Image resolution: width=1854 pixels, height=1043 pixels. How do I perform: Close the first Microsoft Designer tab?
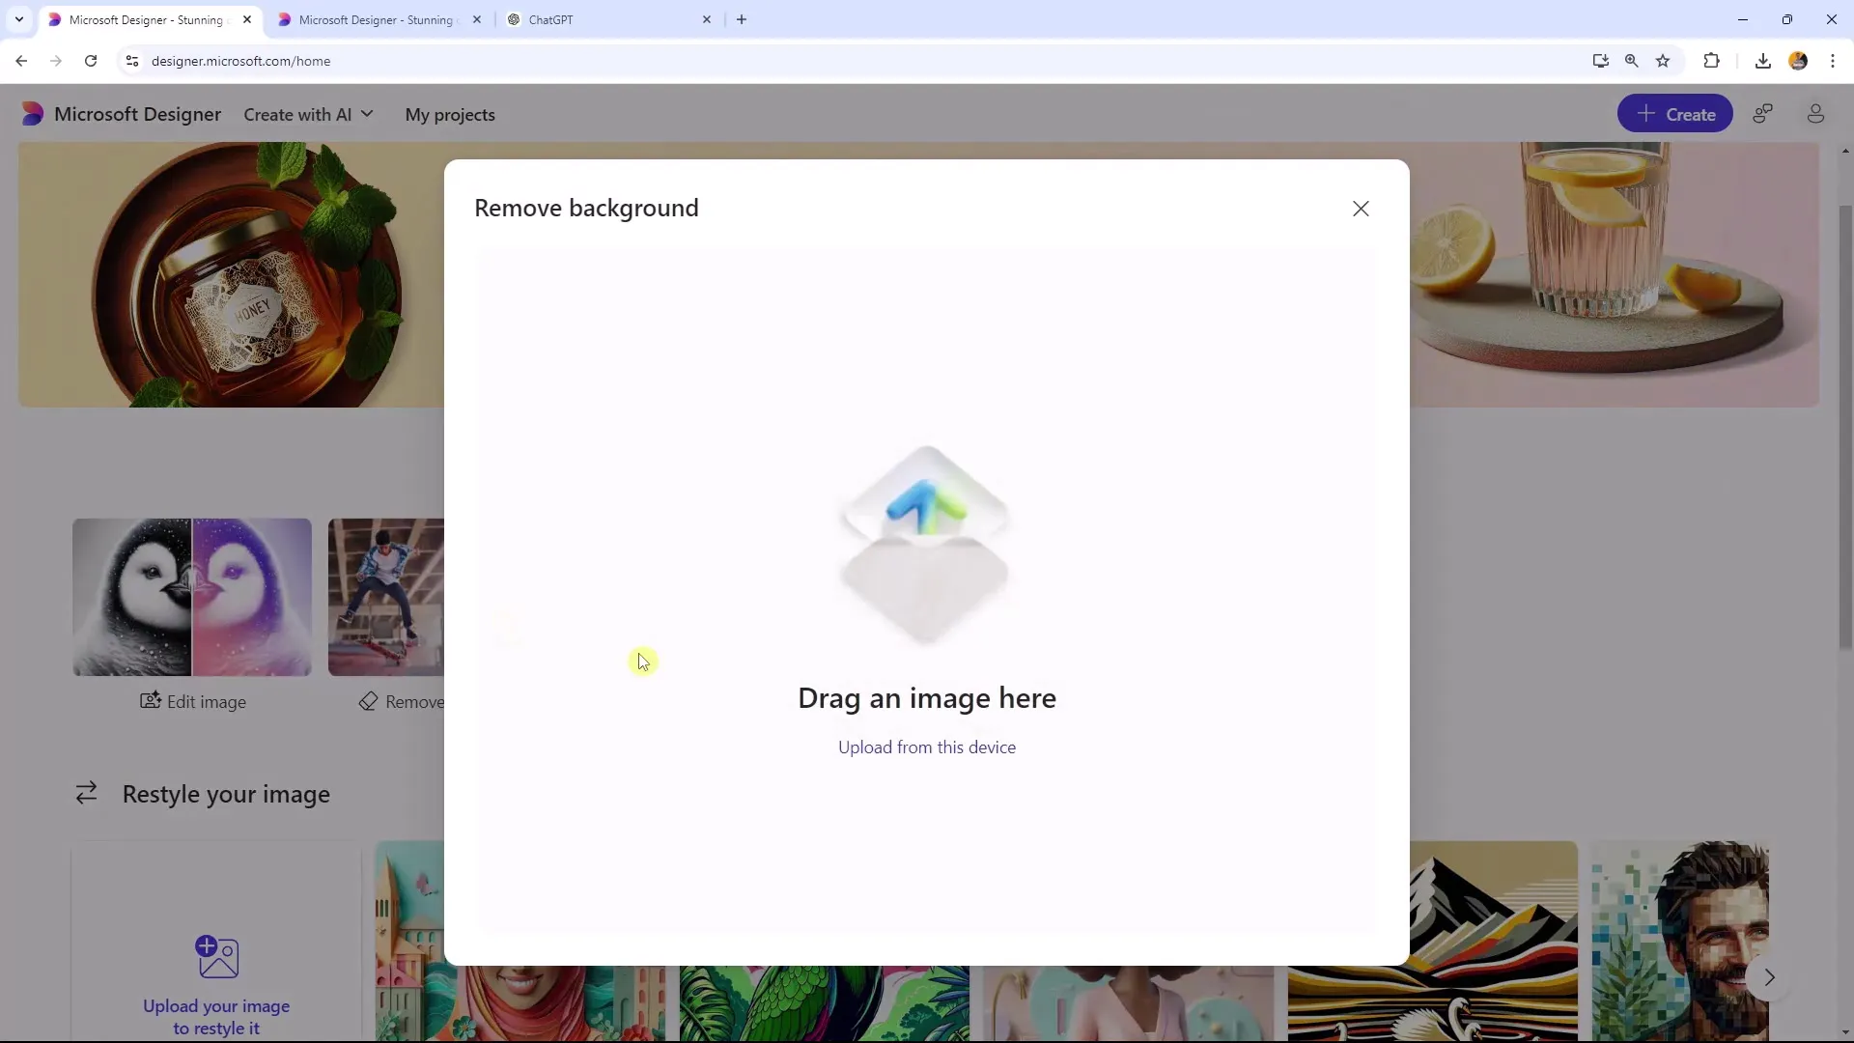[x=247, y=19]
